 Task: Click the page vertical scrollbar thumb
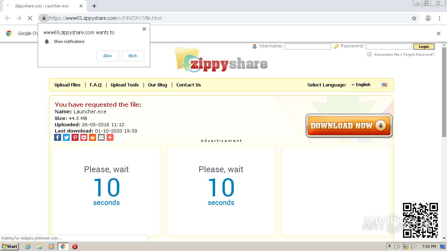(x=444, y=92)
